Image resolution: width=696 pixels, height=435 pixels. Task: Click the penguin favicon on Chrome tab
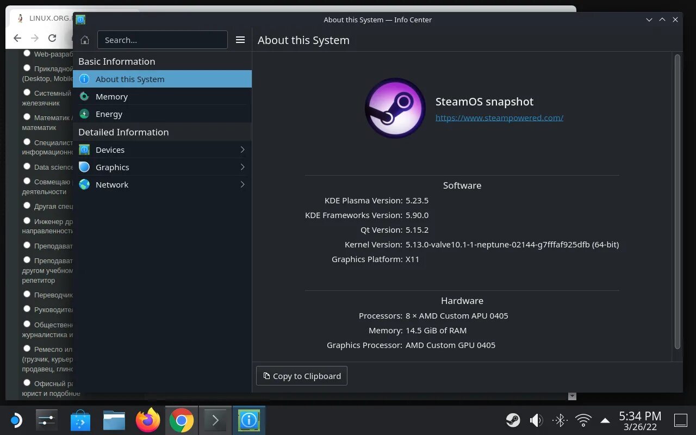pos(21,18)
